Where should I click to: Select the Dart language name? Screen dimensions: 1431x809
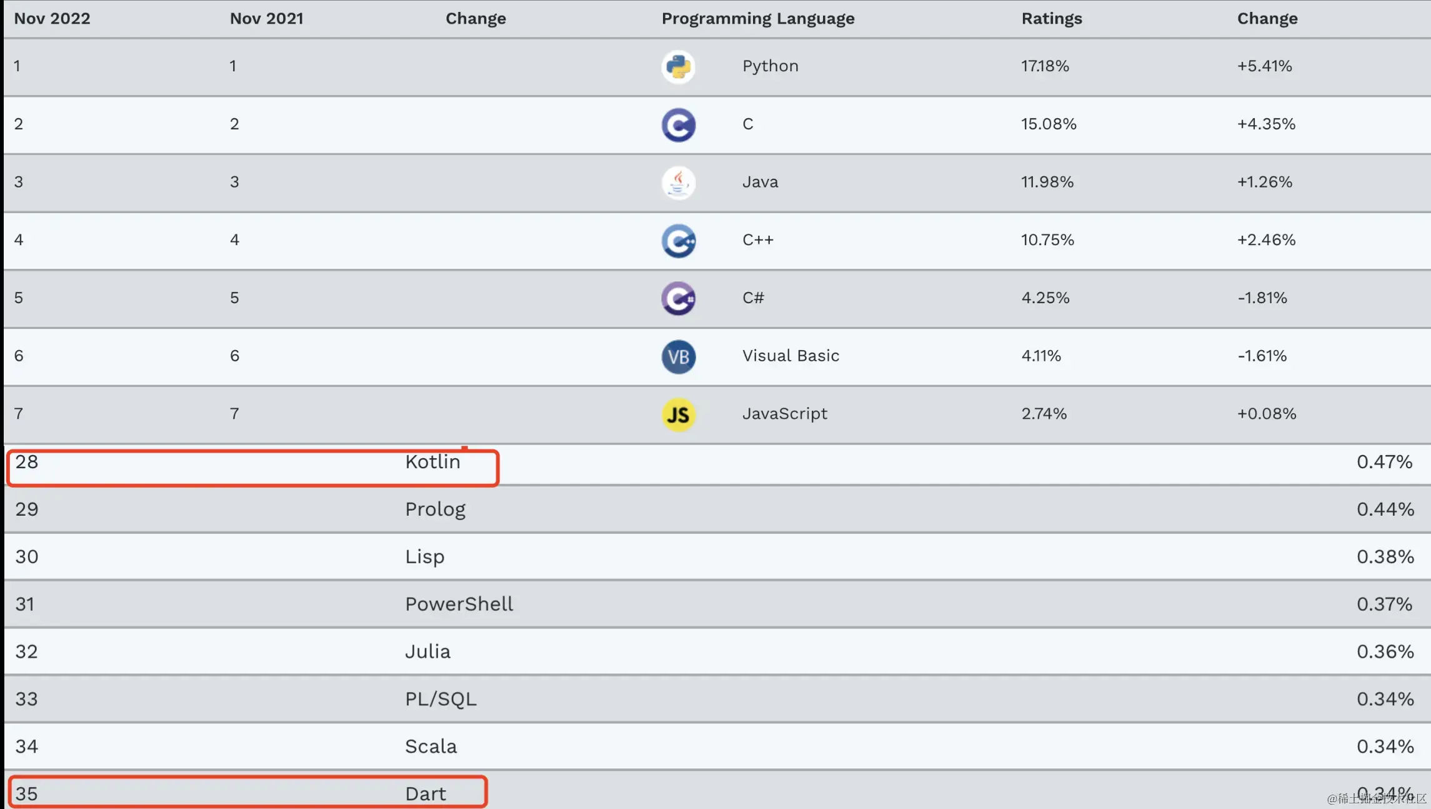(425, 793)
